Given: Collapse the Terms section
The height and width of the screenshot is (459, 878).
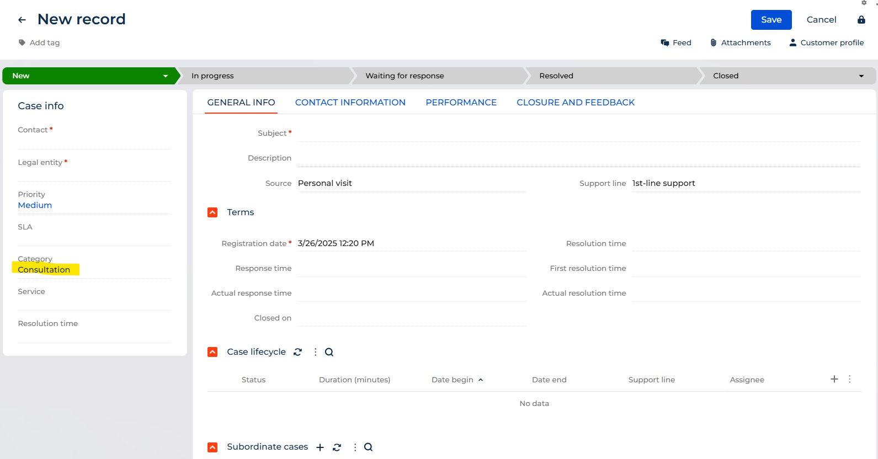Looking at the screenshot, I should [212, 212].
